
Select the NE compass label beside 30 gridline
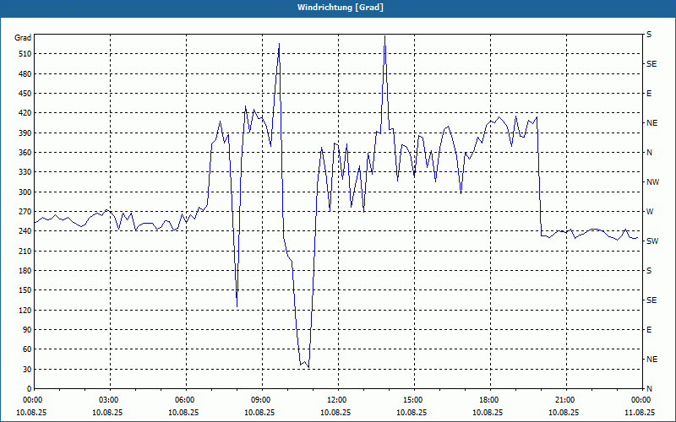[651, 360]
